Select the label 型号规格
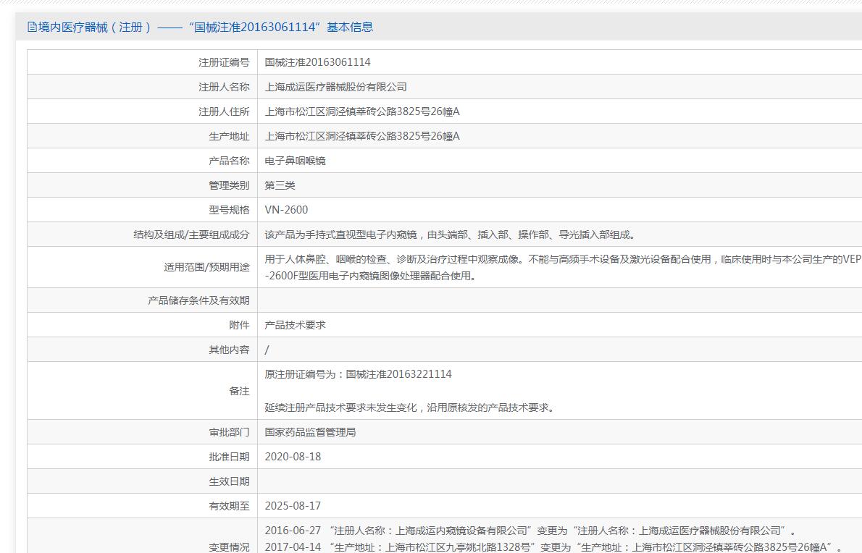 pyautogui.click(x=229, y=210)
